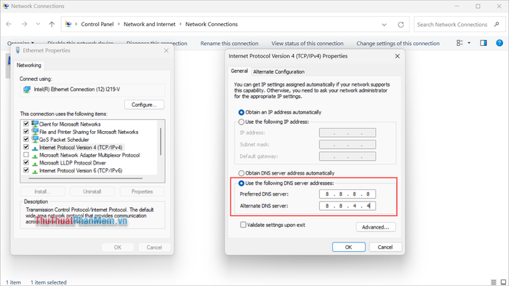
Task: Enable Microsoft Network Adapter Multiplexor Protocol checkbox
Action: (26, 155)
